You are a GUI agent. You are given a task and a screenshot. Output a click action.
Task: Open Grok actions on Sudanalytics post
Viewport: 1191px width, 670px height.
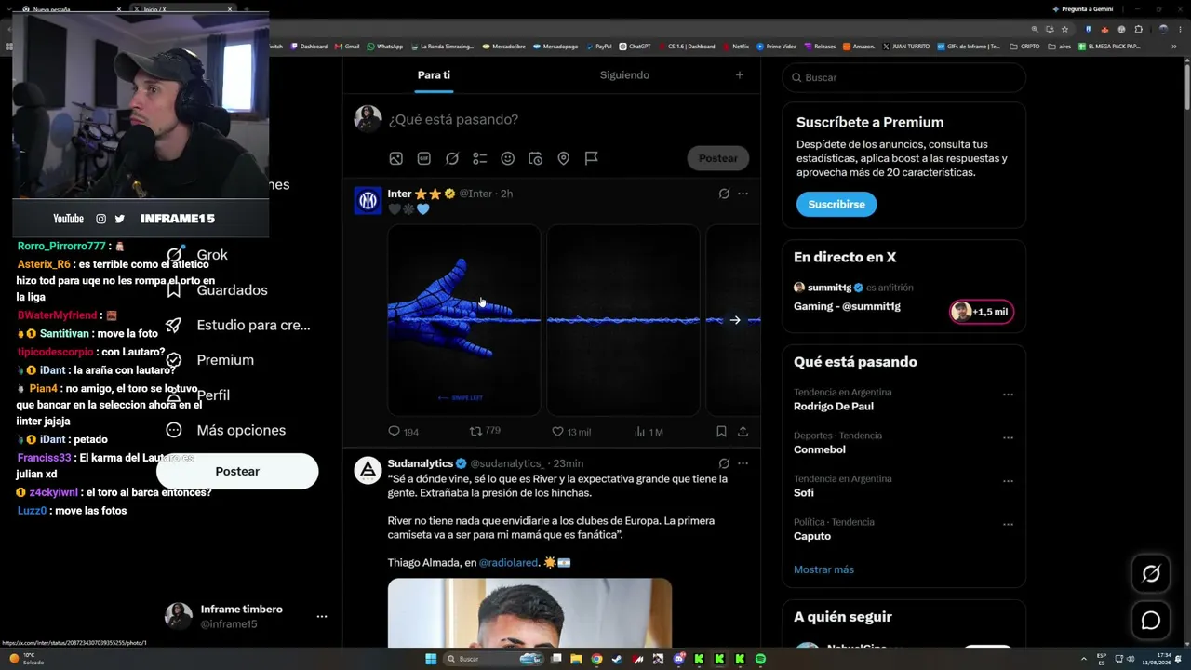(724, 463)
